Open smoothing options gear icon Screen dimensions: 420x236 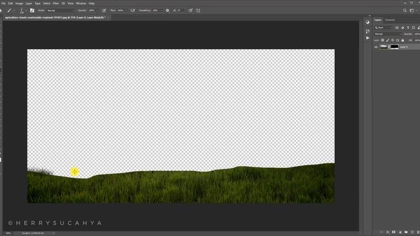click(x=167, y=10)
